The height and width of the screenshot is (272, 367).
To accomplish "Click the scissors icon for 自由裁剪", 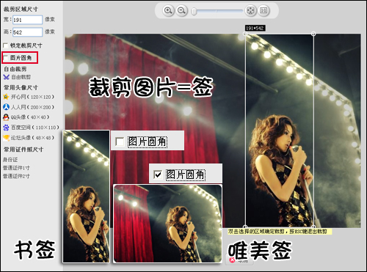I will point(6,77).
